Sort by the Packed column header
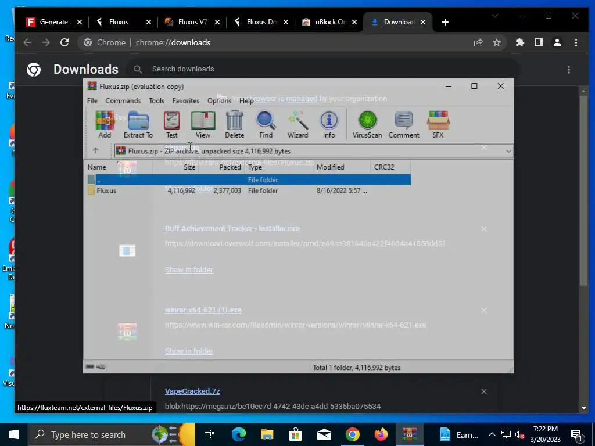The image size is (595, 446). click(x=221, y=167)
